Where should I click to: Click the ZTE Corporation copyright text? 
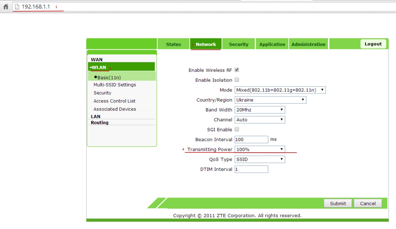point(237,216)
